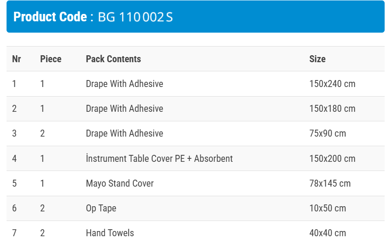Click the Pack Contents column header

pos(113,59)
